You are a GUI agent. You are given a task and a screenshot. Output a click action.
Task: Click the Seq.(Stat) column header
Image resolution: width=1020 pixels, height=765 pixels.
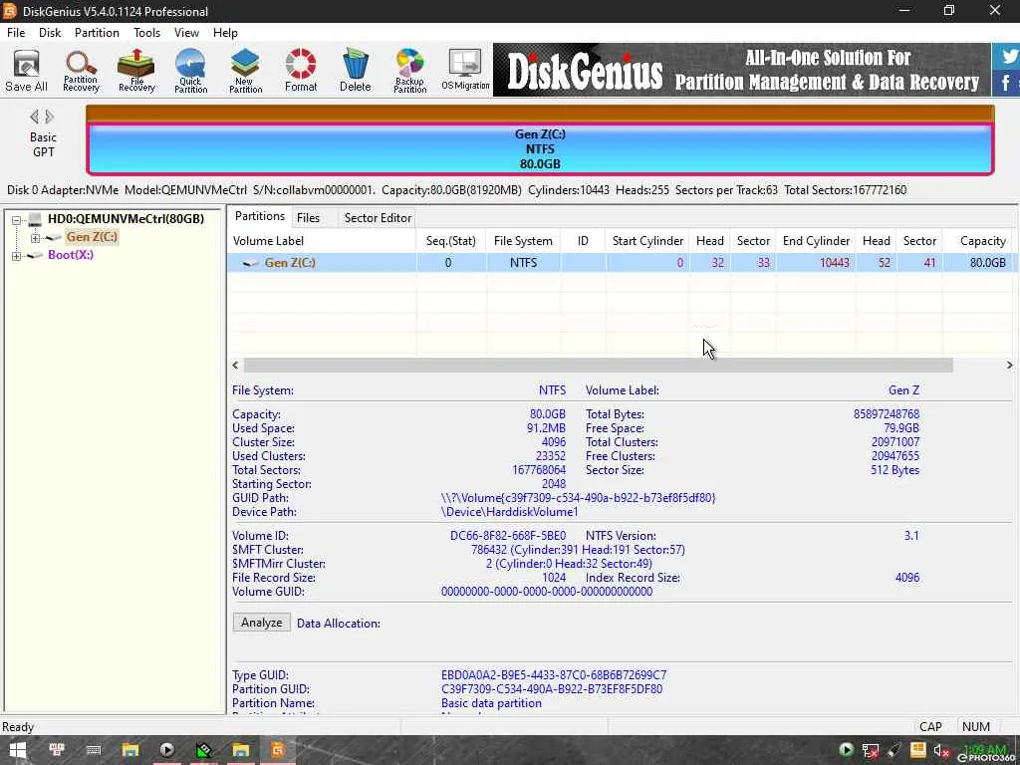point(451,241)
